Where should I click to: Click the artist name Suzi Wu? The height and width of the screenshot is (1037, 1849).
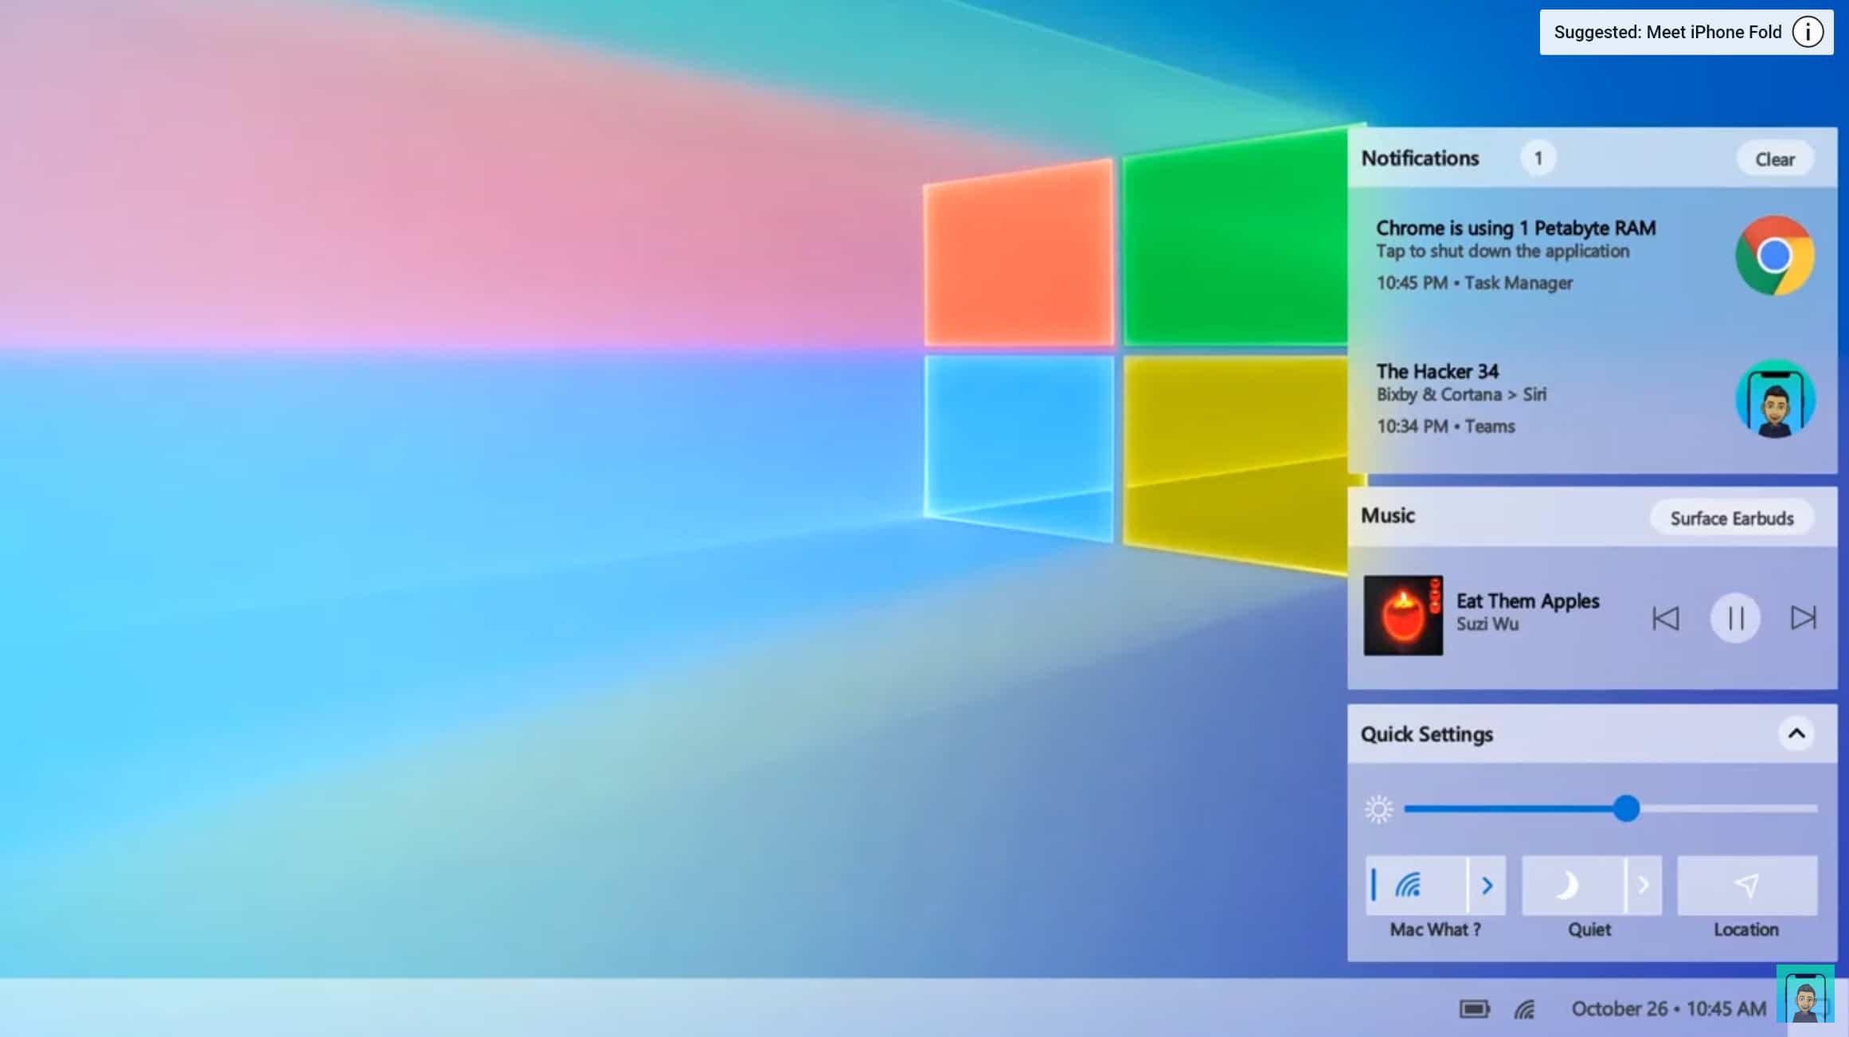[x=1487, y=624]
